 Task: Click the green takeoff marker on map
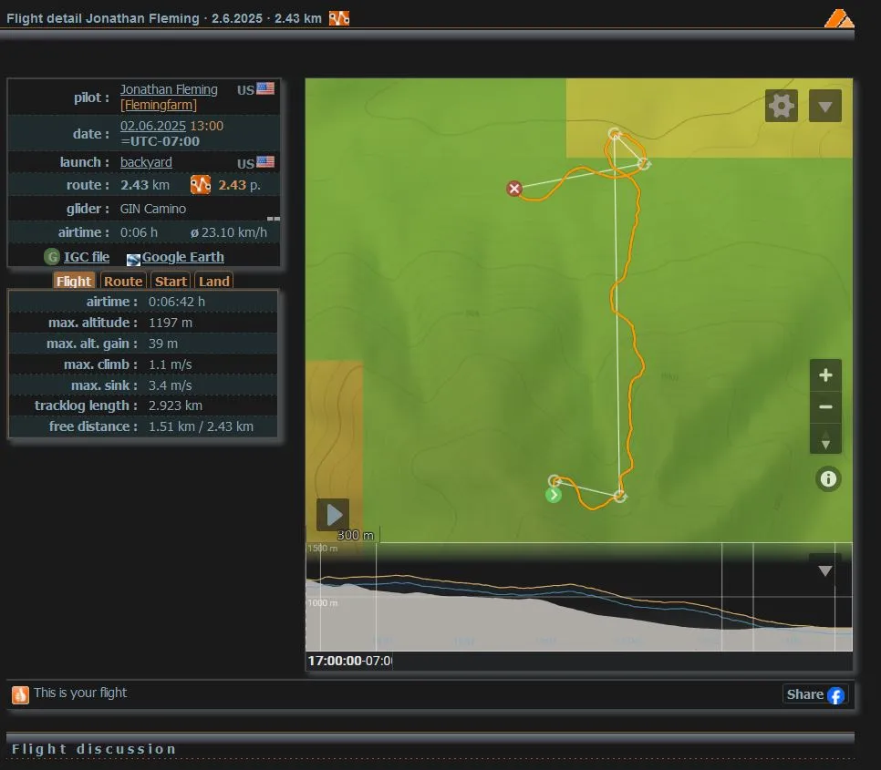(554, 495)
